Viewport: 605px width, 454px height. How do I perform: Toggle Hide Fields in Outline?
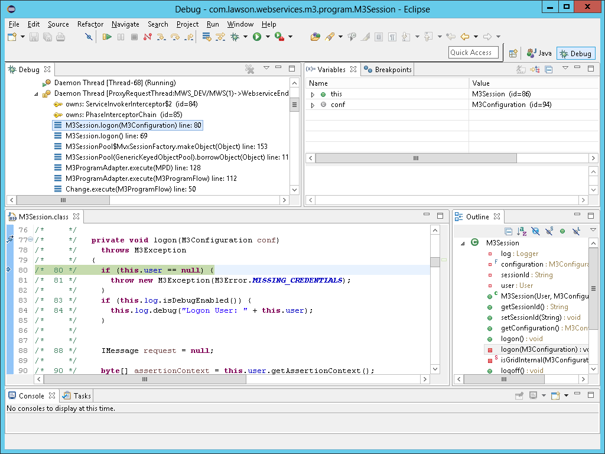[535, 231]
